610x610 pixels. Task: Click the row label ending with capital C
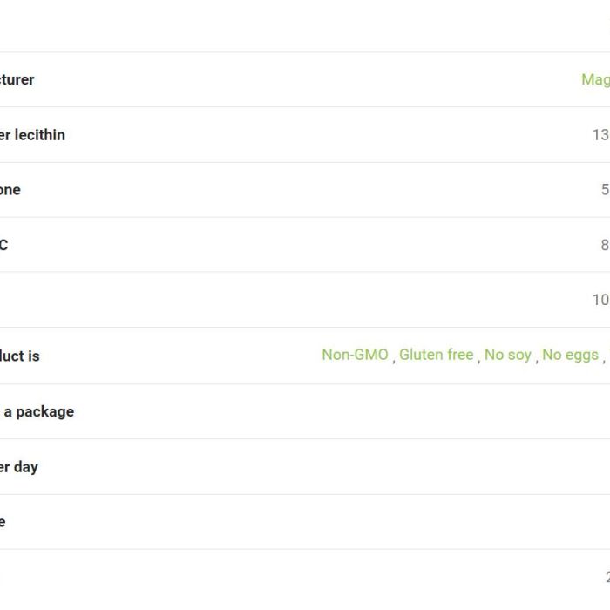pyautogui.click(x=3, y=245)
